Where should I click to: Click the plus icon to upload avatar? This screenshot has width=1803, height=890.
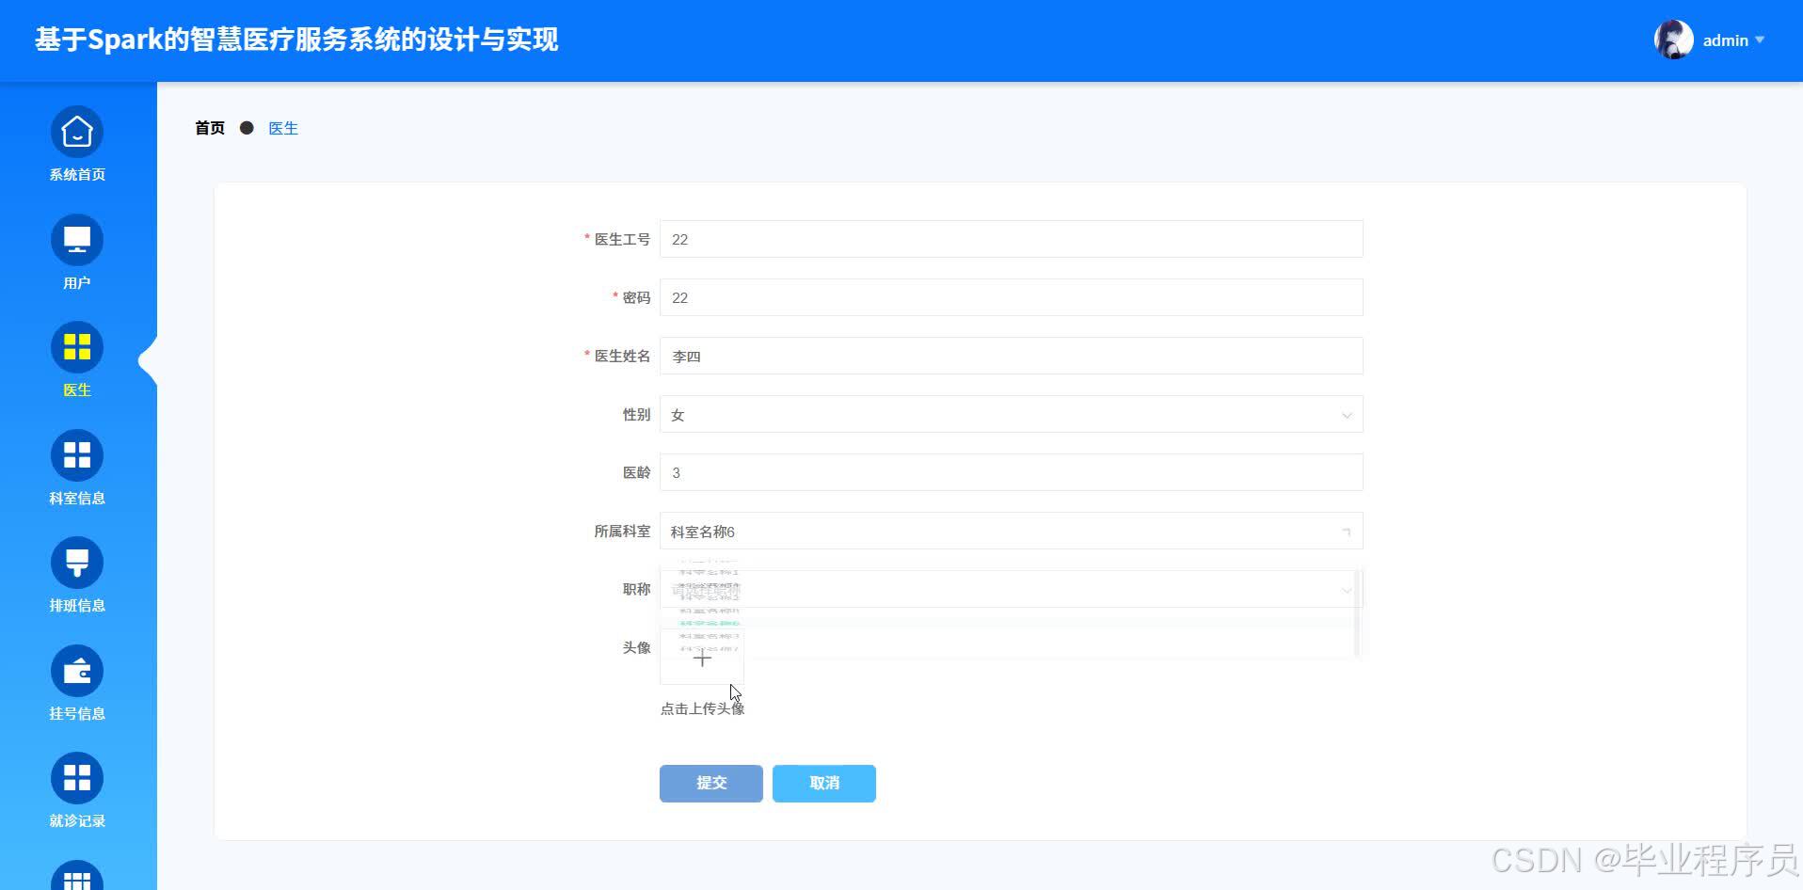[x=702, y=659]
